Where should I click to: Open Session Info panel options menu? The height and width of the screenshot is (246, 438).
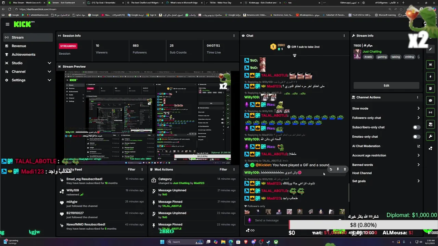[234, 36]
